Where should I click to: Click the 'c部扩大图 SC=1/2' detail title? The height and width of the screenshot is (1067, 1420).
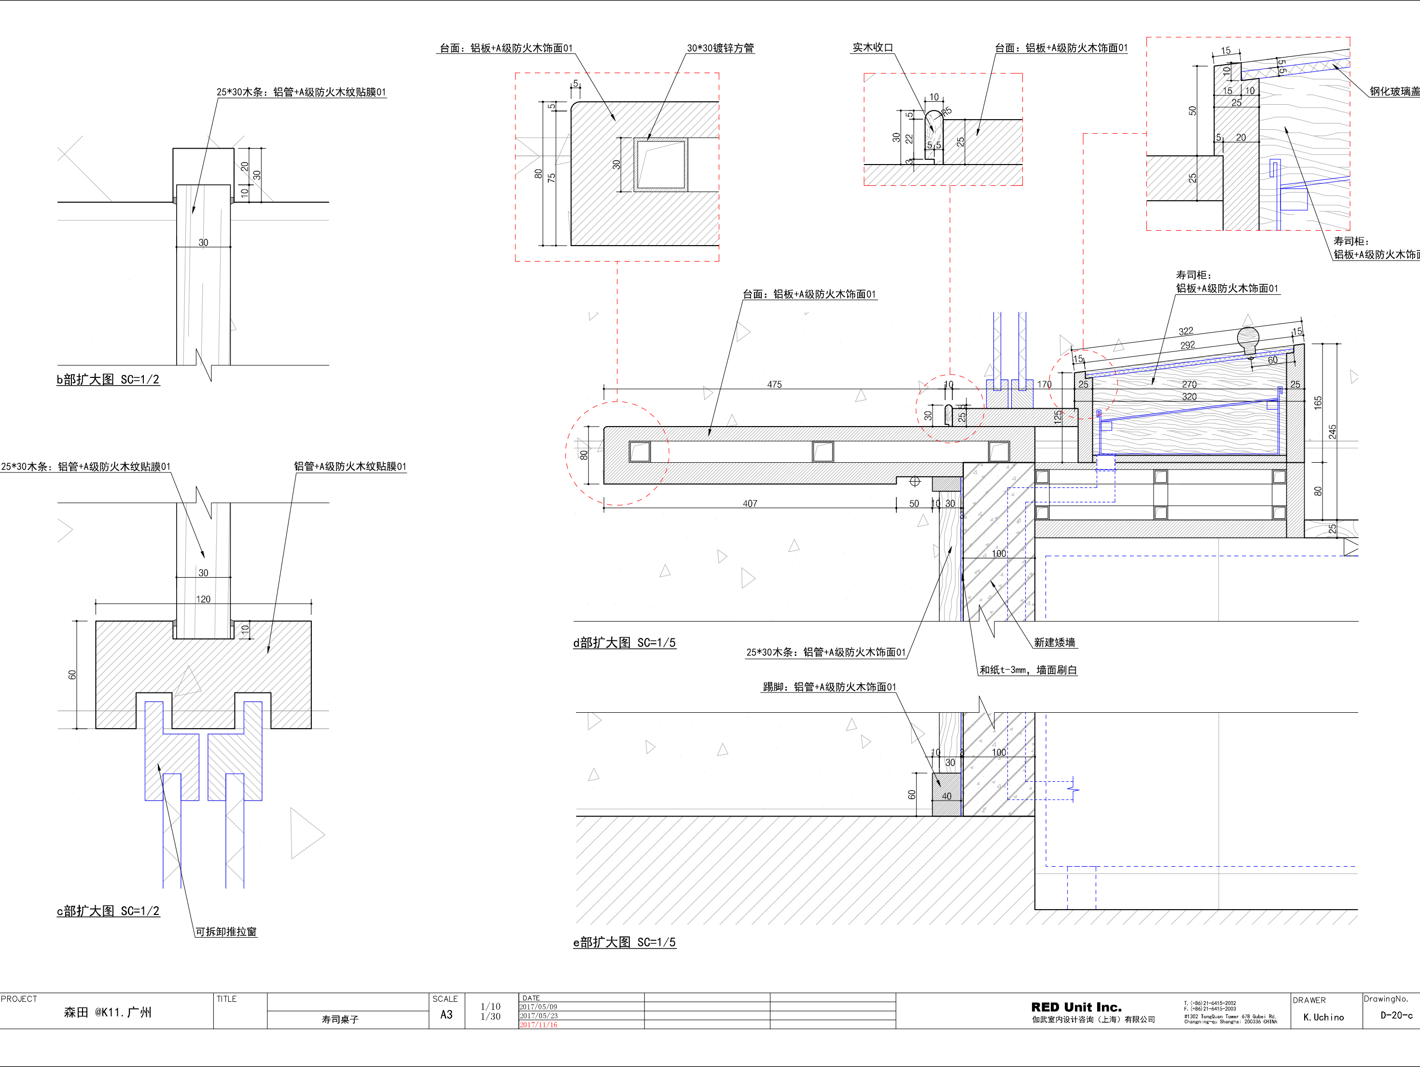(108, 911)
